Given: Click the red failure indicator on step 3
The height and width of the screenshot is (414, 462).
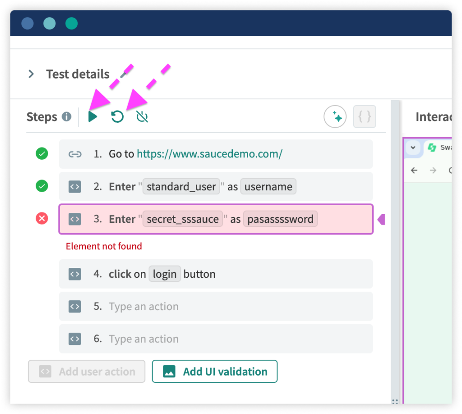Looking at the screenshot, I should point(42,218).
